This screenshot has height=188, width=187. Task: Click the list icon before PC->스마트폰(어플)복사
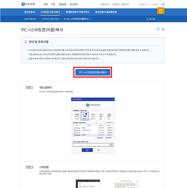(64, 19)
